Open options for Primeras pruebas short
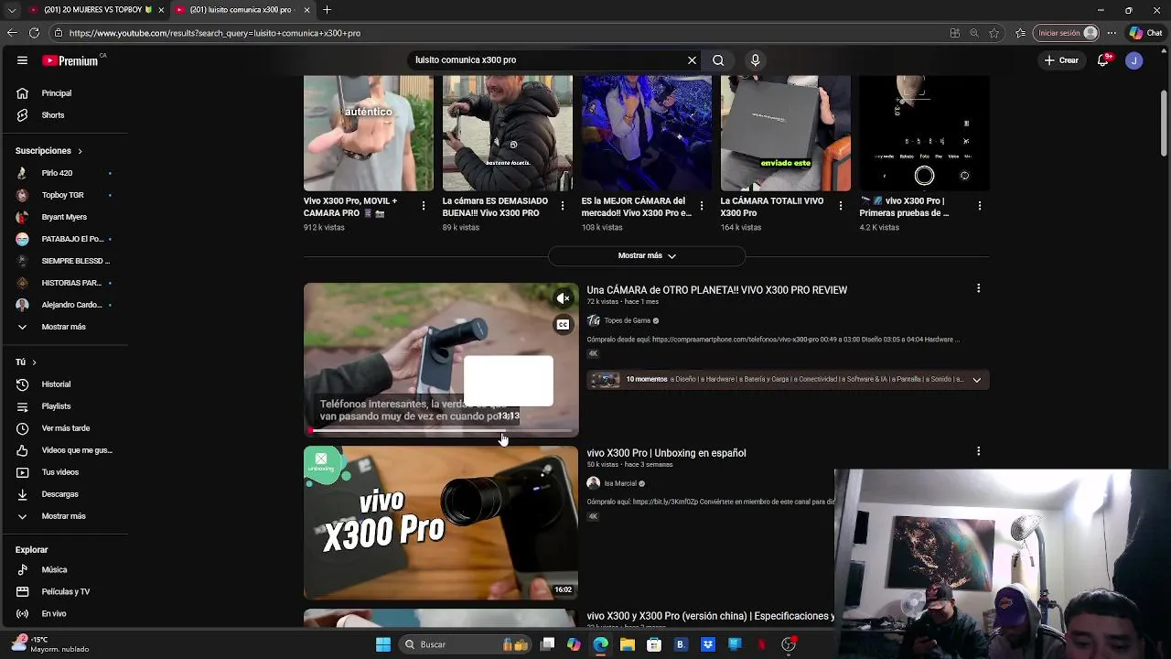The width and height of the screenshot is (1171, 659). click(979, 206)
